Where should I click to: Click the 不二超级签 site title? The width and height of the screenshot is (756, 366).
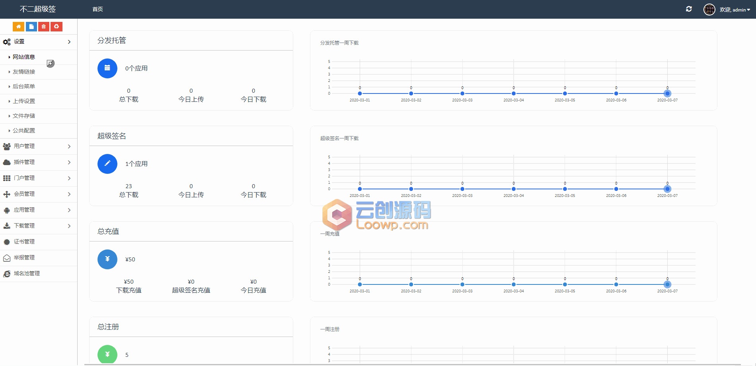click(x=38, y=9)
